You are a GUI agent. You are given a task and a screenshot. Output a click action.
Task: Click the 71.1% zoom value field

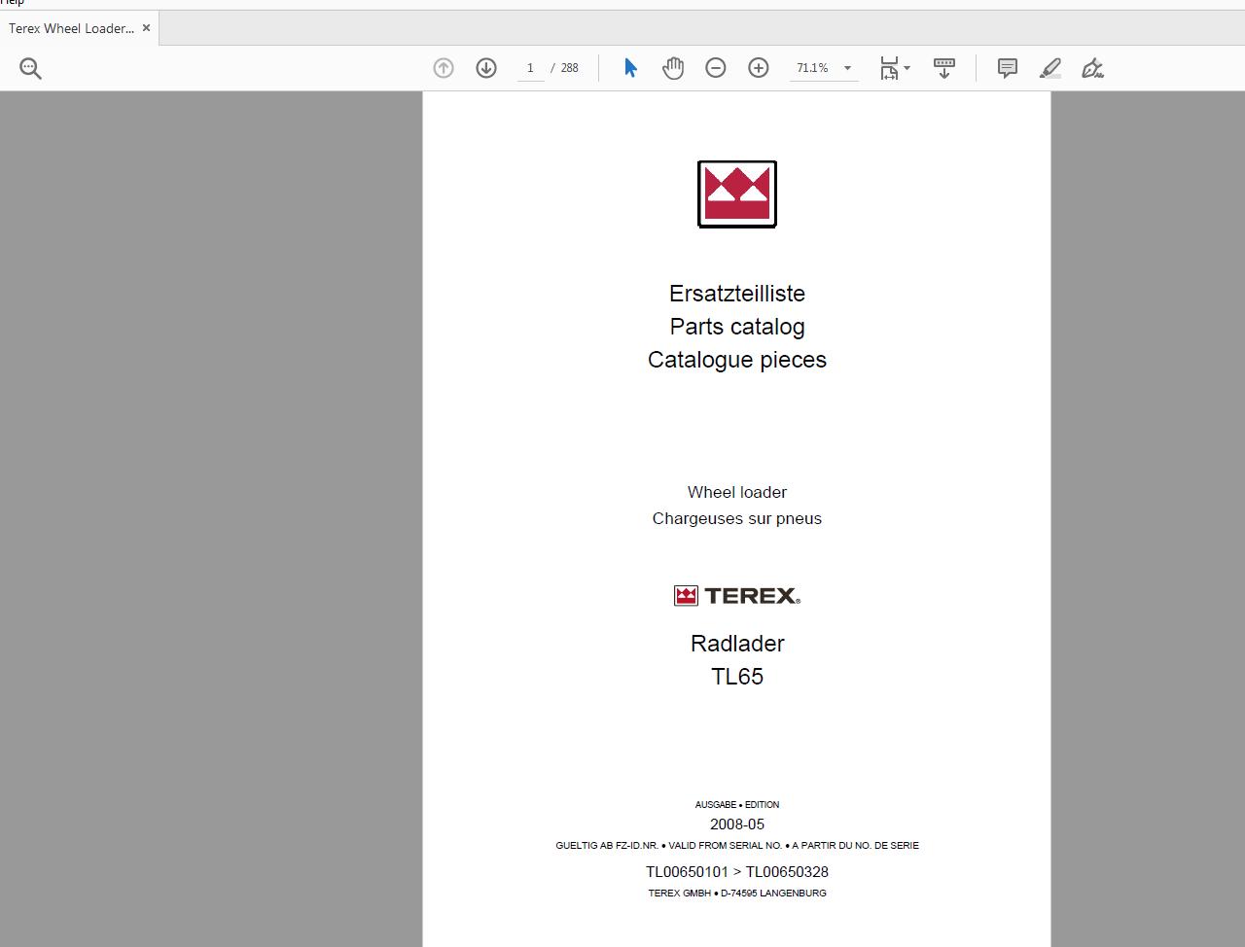click(x=813, y=68)
